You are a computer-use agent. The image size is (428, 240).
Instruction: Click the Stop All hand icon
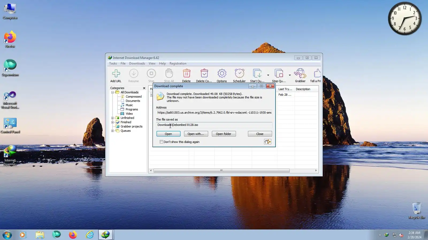tap(169, 73)
